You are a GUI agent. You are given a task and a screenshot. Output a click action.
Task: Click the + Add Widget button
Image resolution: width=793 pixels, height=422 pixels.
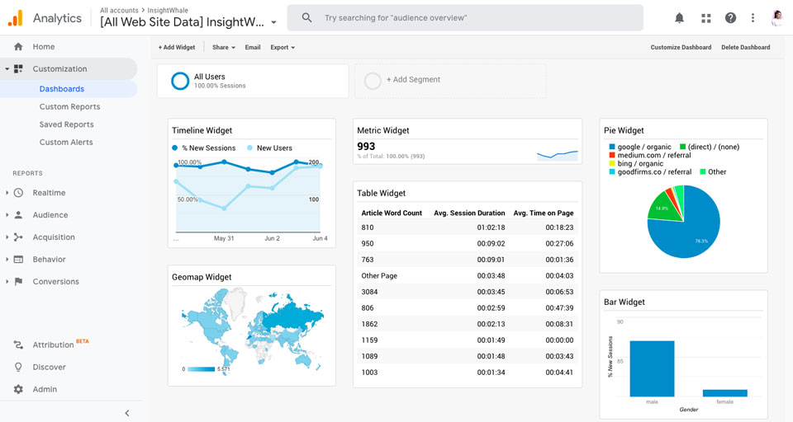pyautogui.click(x=177, y=48)
